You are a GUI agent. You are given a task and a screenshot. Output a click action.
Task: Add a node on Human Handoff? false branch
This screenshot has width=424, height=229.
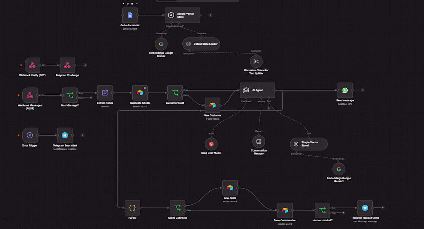point(343,213)
